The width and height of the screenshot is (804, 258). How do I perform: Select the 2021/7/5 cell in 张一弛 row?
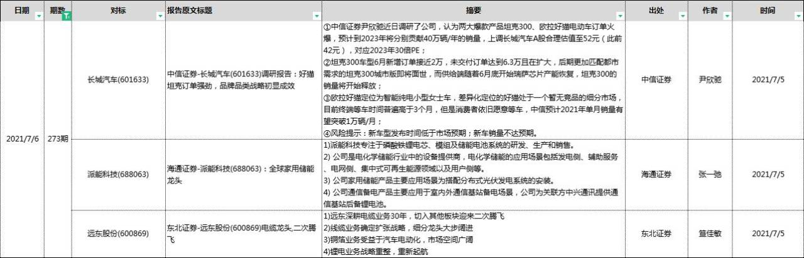pyautogui.click(x=769, y=174)
